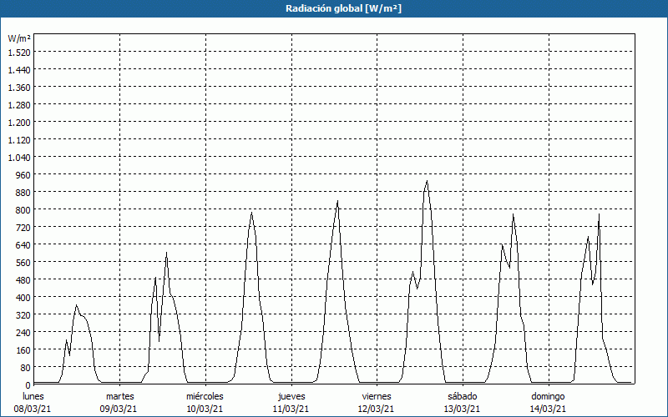The height and width of the screenshot is (417, 668).
Task: Click the 13/03/21 date label
Action: [463, 409]
